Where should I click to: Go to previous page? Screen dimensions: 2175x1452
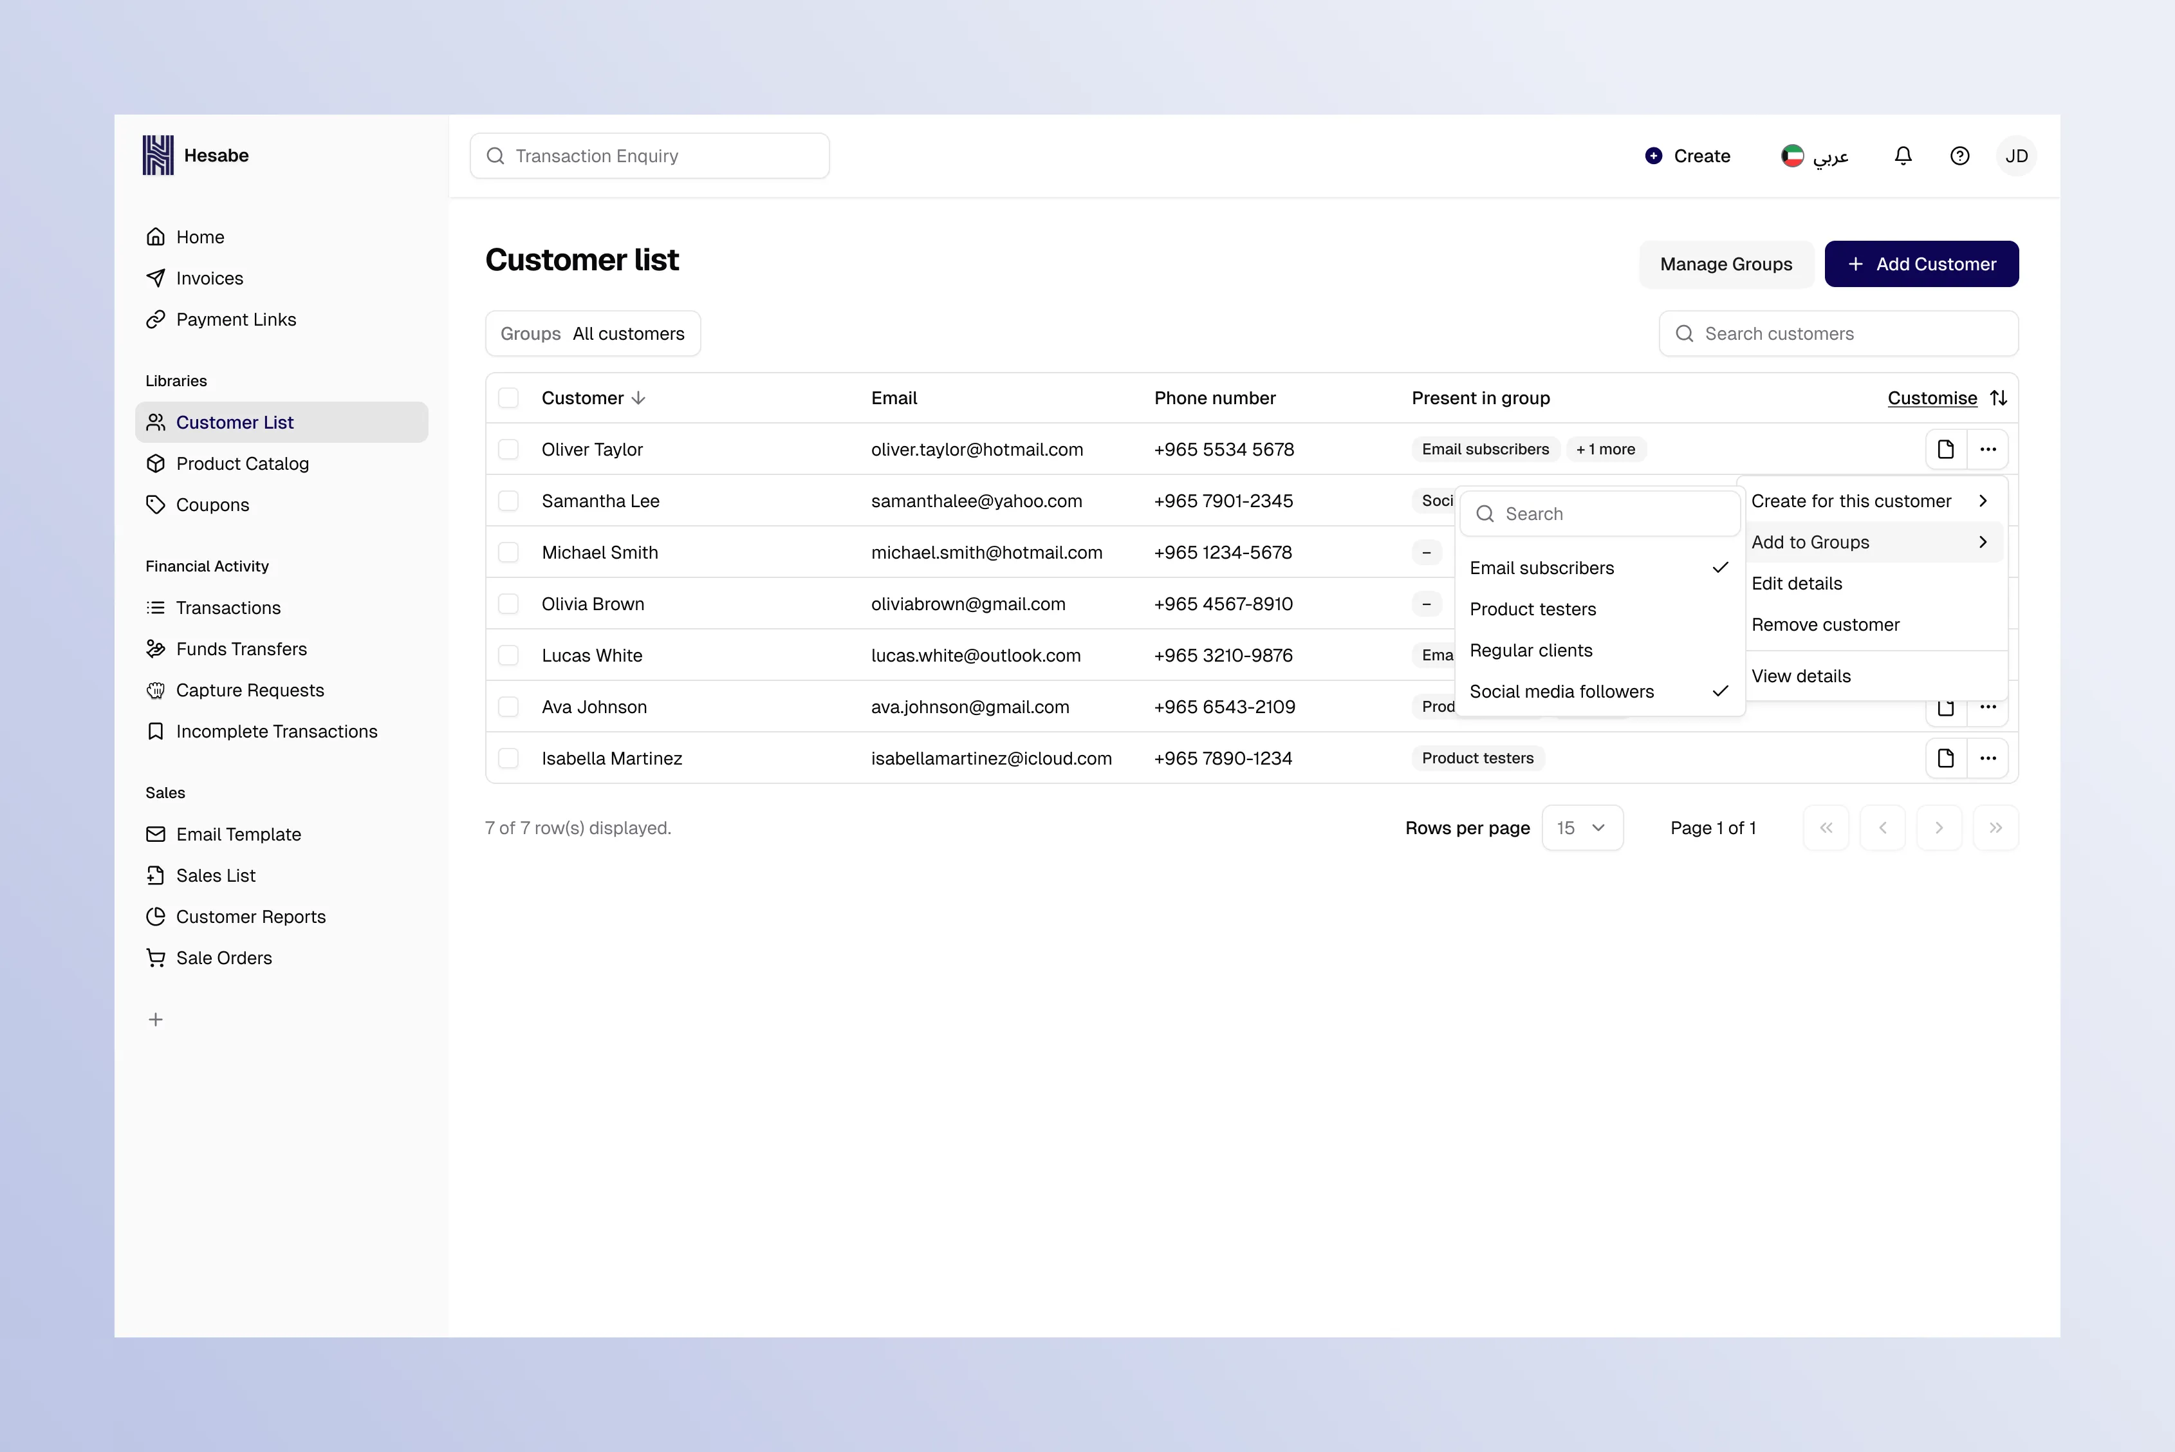[1882, 828]
